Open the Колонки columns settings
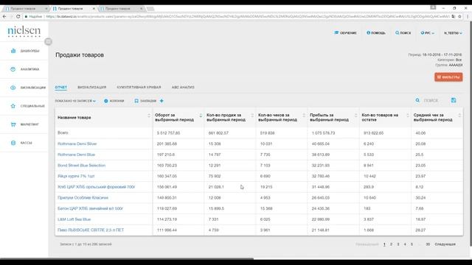Viewport: 472px width, 265px height. [114, 101]
